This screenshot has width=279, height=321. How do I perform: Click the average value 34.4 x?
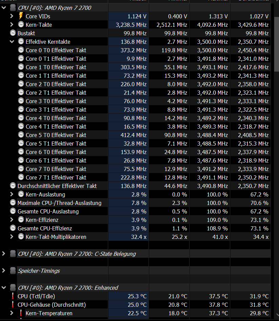261,237
